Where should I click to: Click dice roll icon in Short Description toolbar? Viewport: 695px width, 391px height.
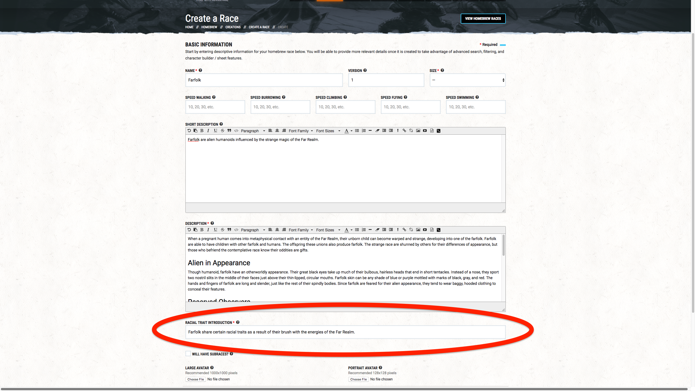pos(438,131)
